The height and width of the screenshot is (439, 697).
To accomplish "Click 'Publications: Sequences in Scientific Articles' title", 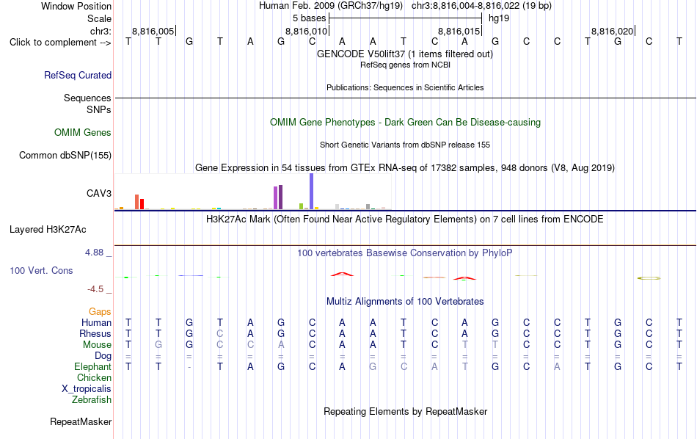I will pos(405,87).
